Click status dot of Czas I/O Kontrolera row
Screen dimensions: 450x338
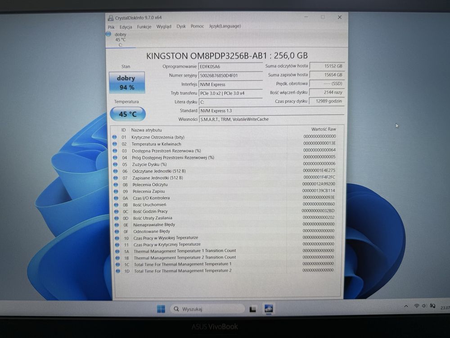coord(116,198)
